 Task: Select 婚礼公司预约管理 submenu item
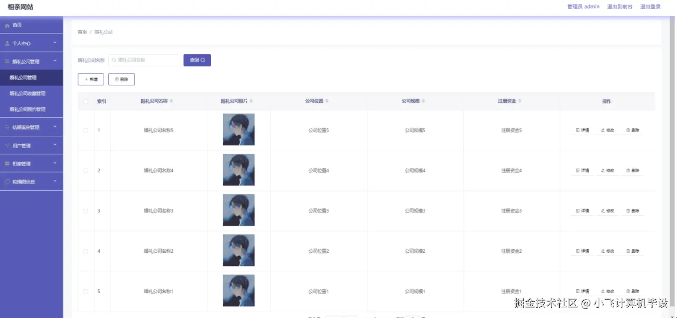[x=32, y=109]
